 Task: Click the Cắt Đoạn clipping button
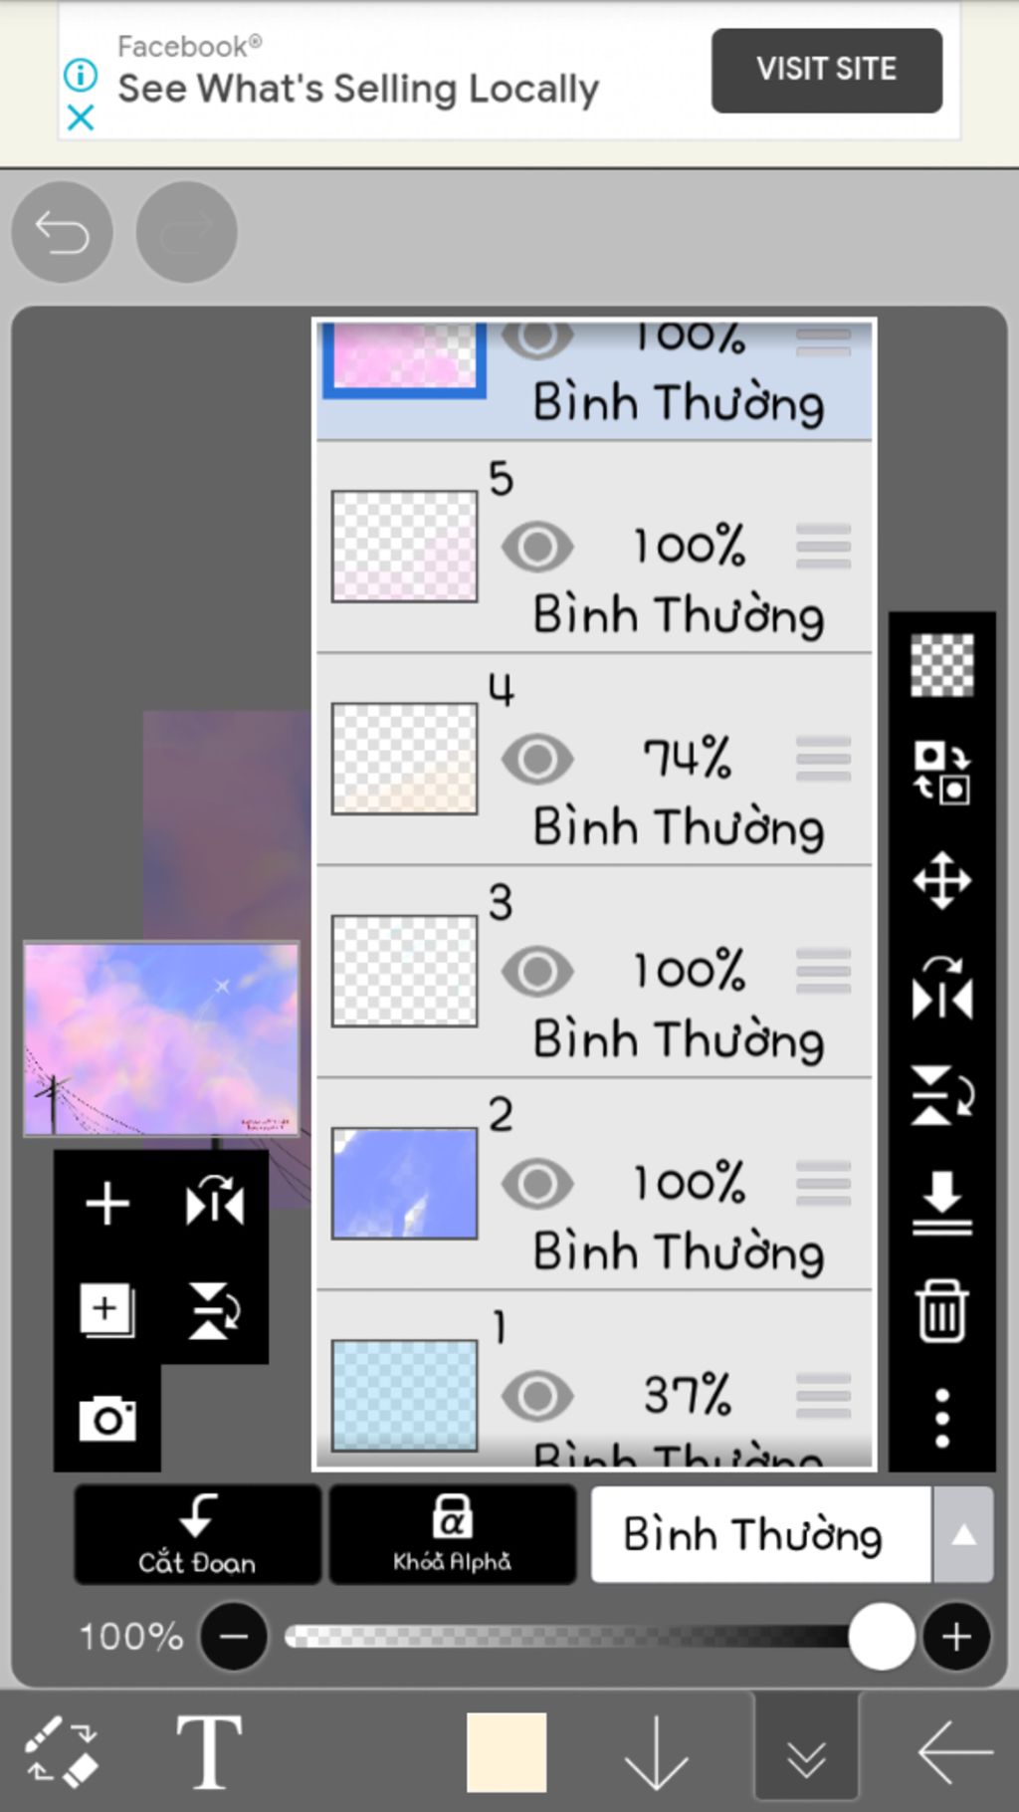pos(197,1534)
